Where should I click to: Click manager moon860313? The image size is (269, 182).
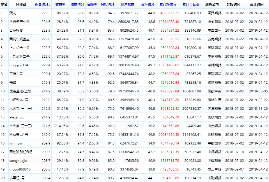tap(20, 169)
